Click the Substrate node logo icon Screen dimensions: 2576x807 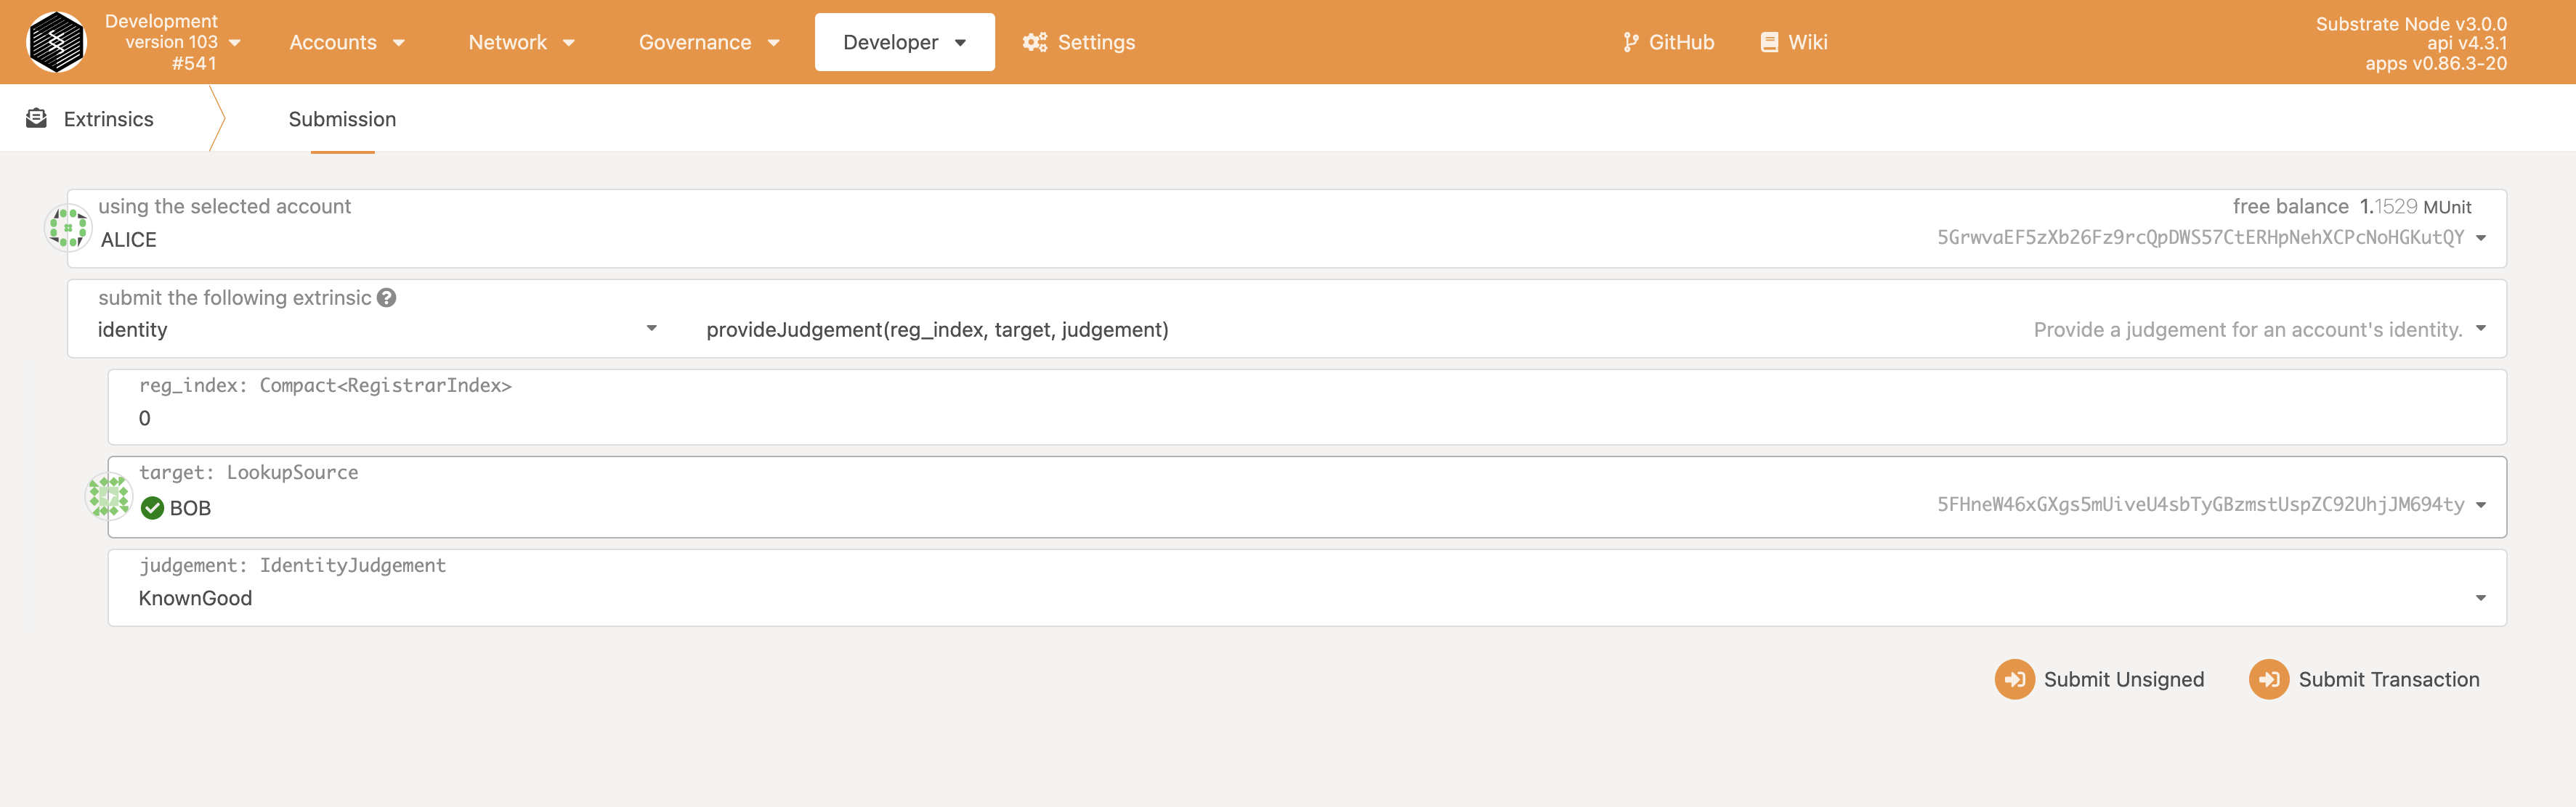[57, 41]
